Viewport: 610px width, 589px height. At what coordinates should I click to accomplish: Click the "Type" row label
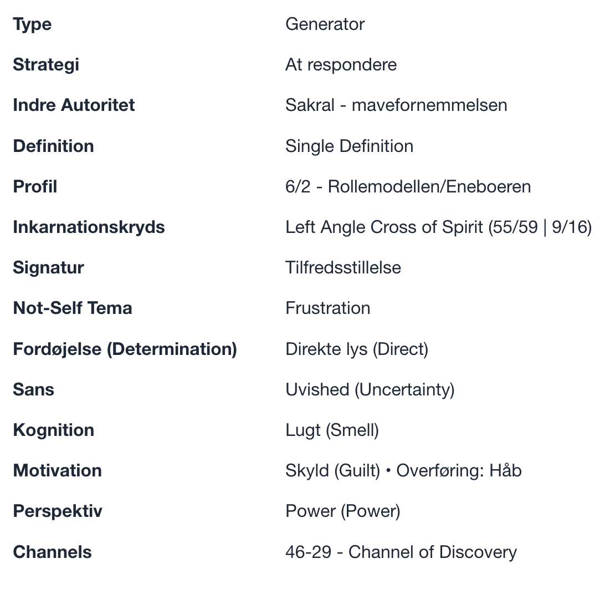pos(32,24)
